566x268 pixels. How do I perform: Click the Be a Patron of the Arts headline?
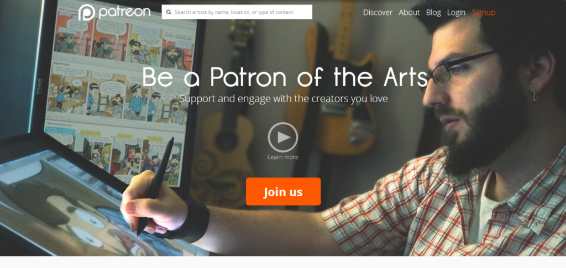click(285, 77)
